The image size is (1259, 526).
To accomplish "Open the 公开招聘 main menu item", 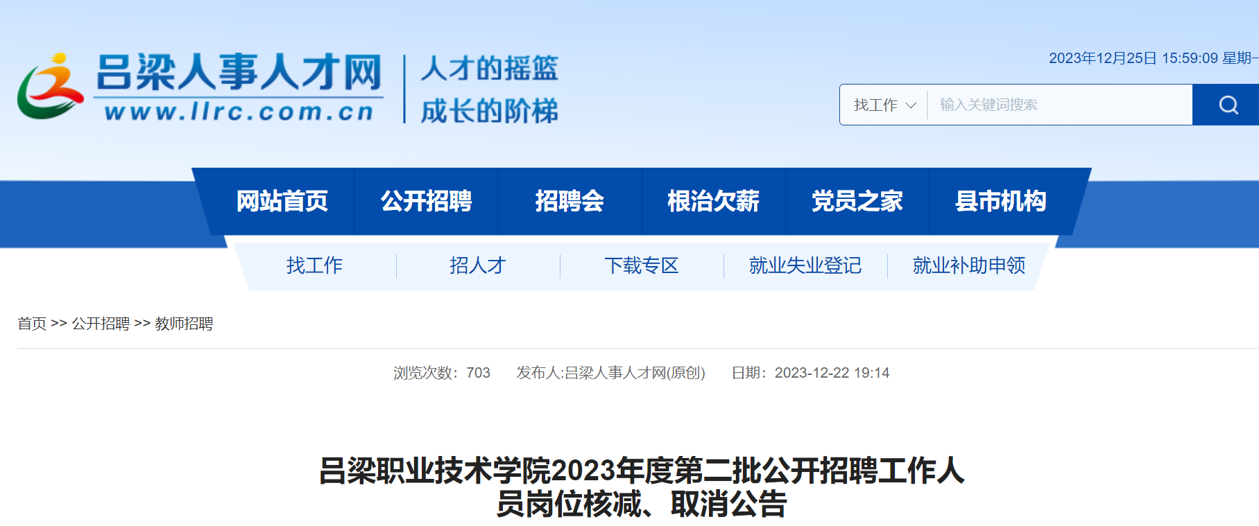I will coord(426,201).
